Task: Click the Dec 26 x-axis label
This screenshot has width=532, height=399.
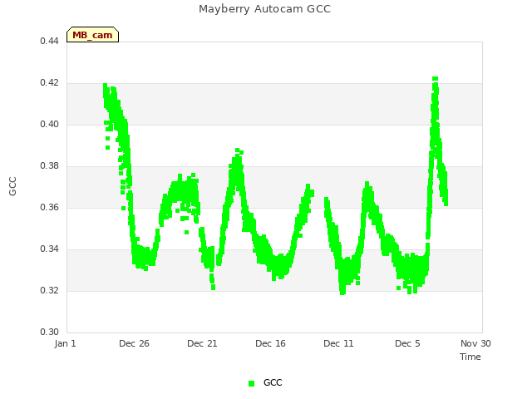Action: (x=134, y=343)
